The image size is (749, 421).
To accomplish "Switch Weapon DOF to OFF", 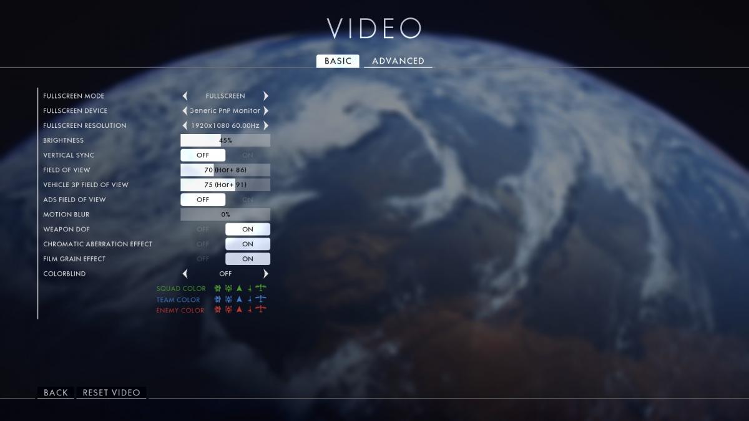I will (x=203, y=230).
